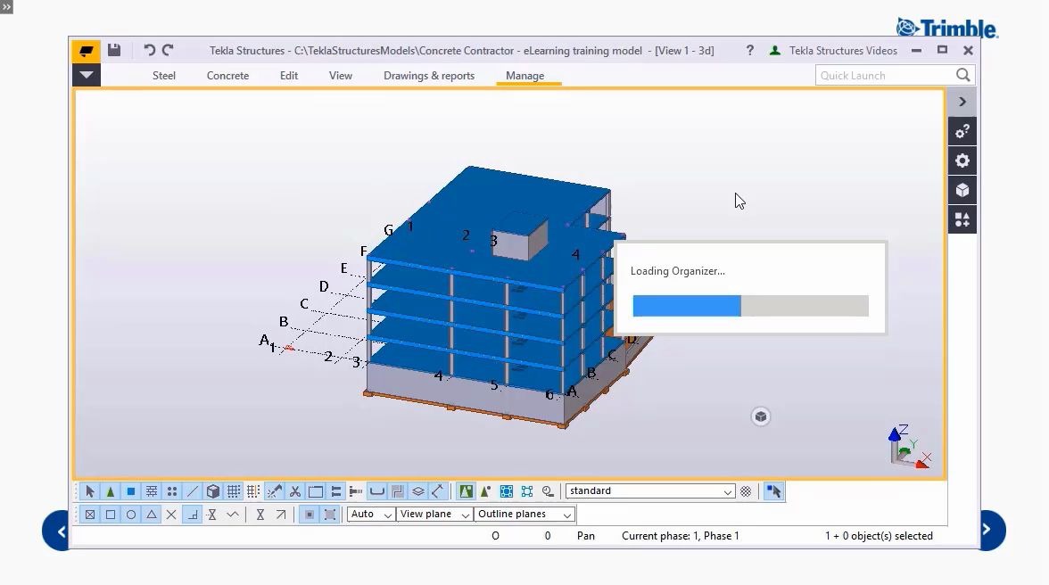Open the Steel ribbon tab
This screenshot has width=1049, height=585.
164,76
